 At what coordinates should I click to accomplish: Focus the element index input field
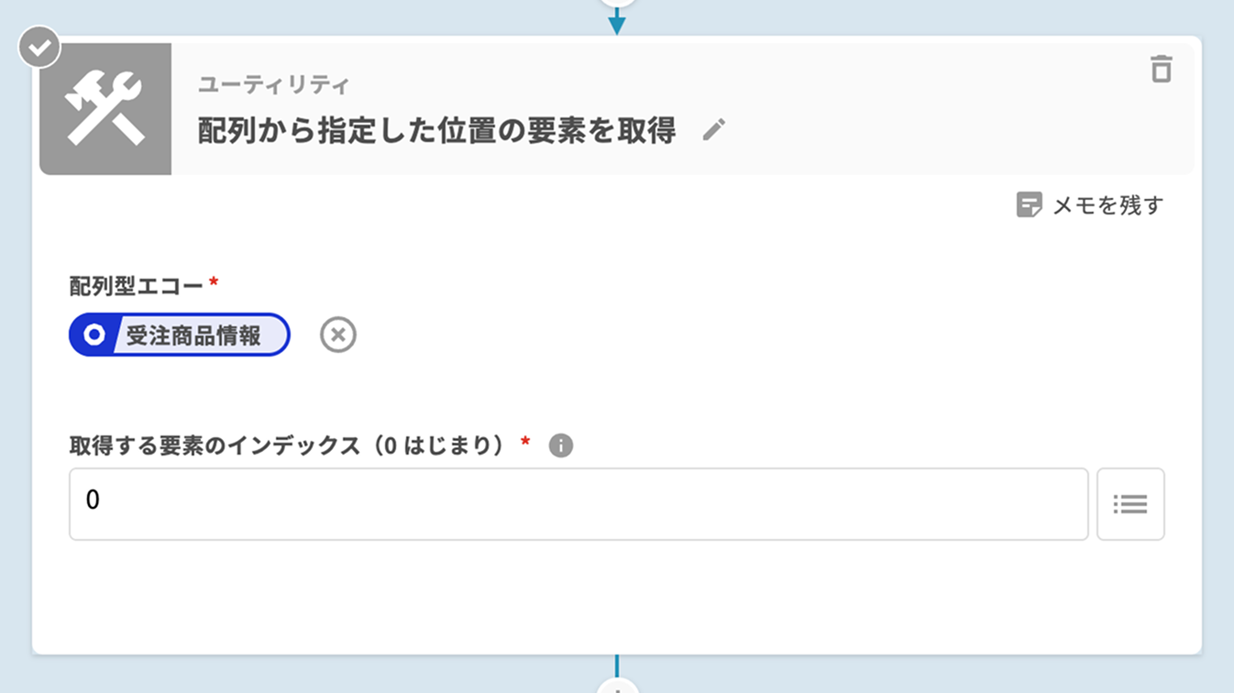pyautogui.click(x=578, y=504)
